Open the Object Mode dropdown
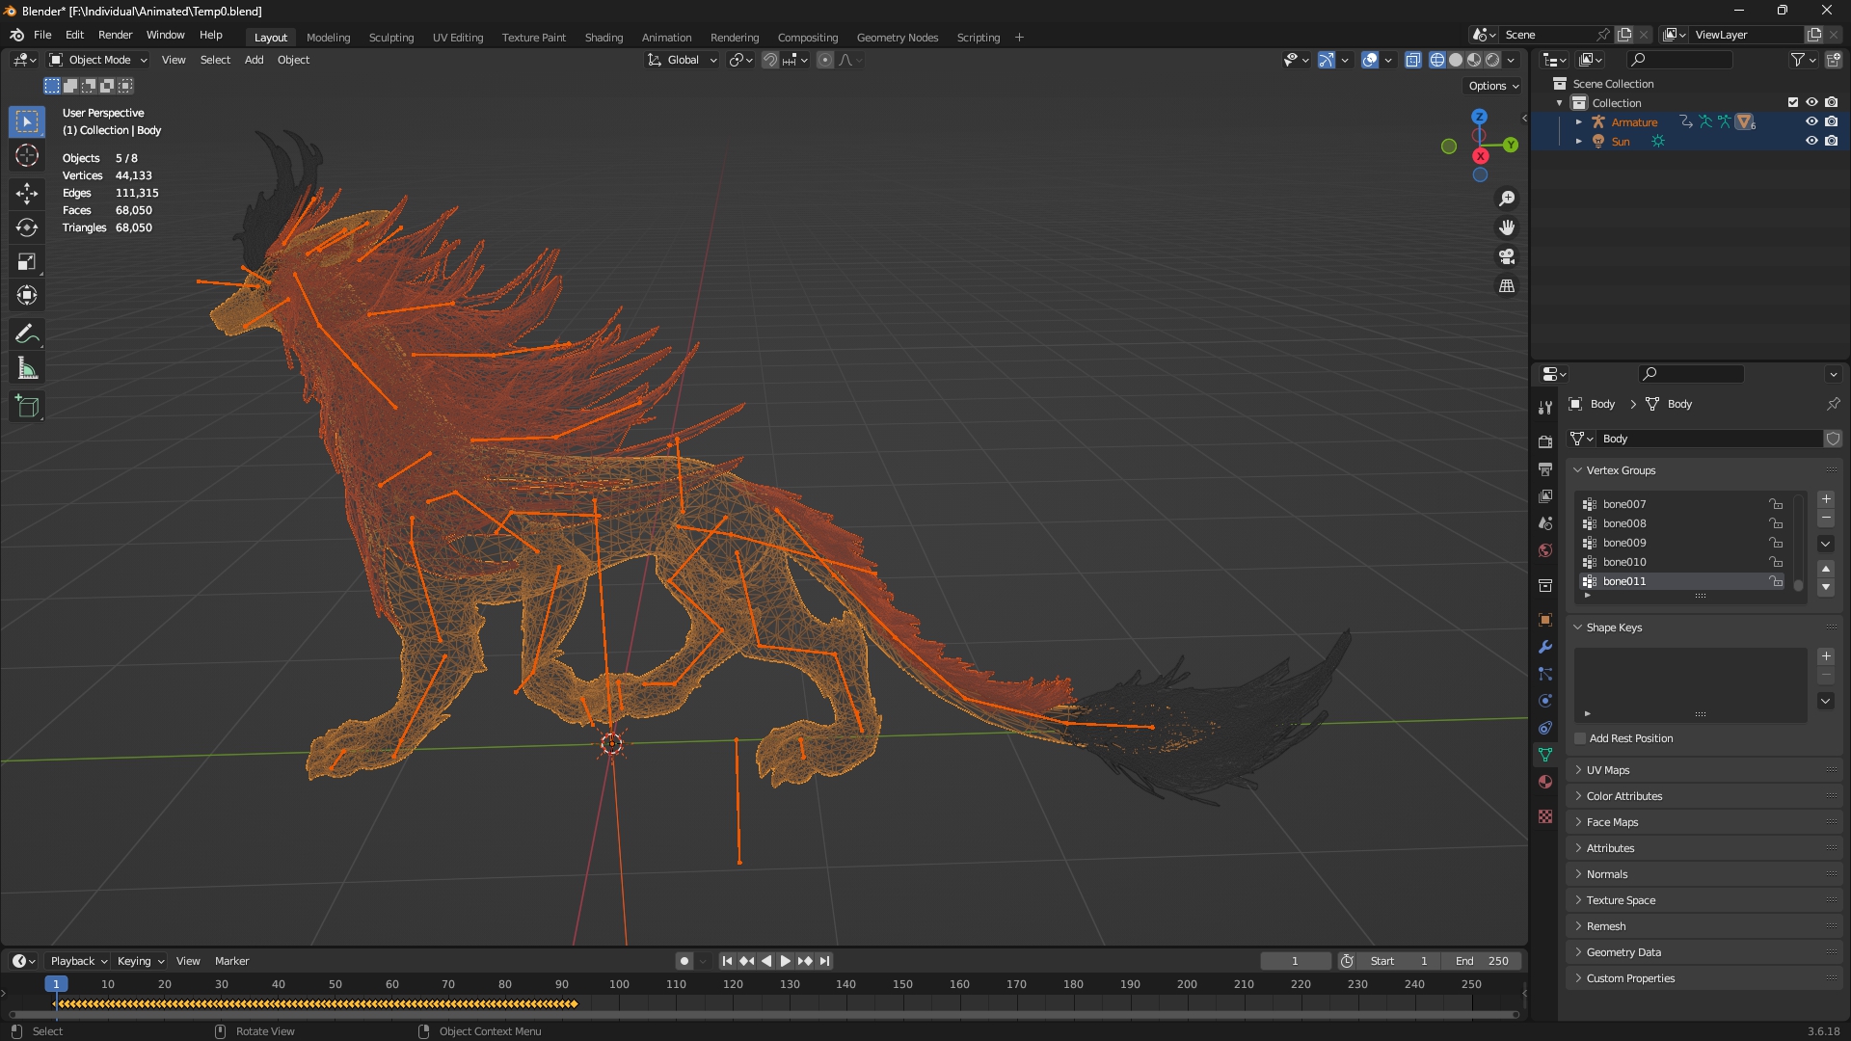This screenshot has width=1851, height=1041. pos(98,60)
